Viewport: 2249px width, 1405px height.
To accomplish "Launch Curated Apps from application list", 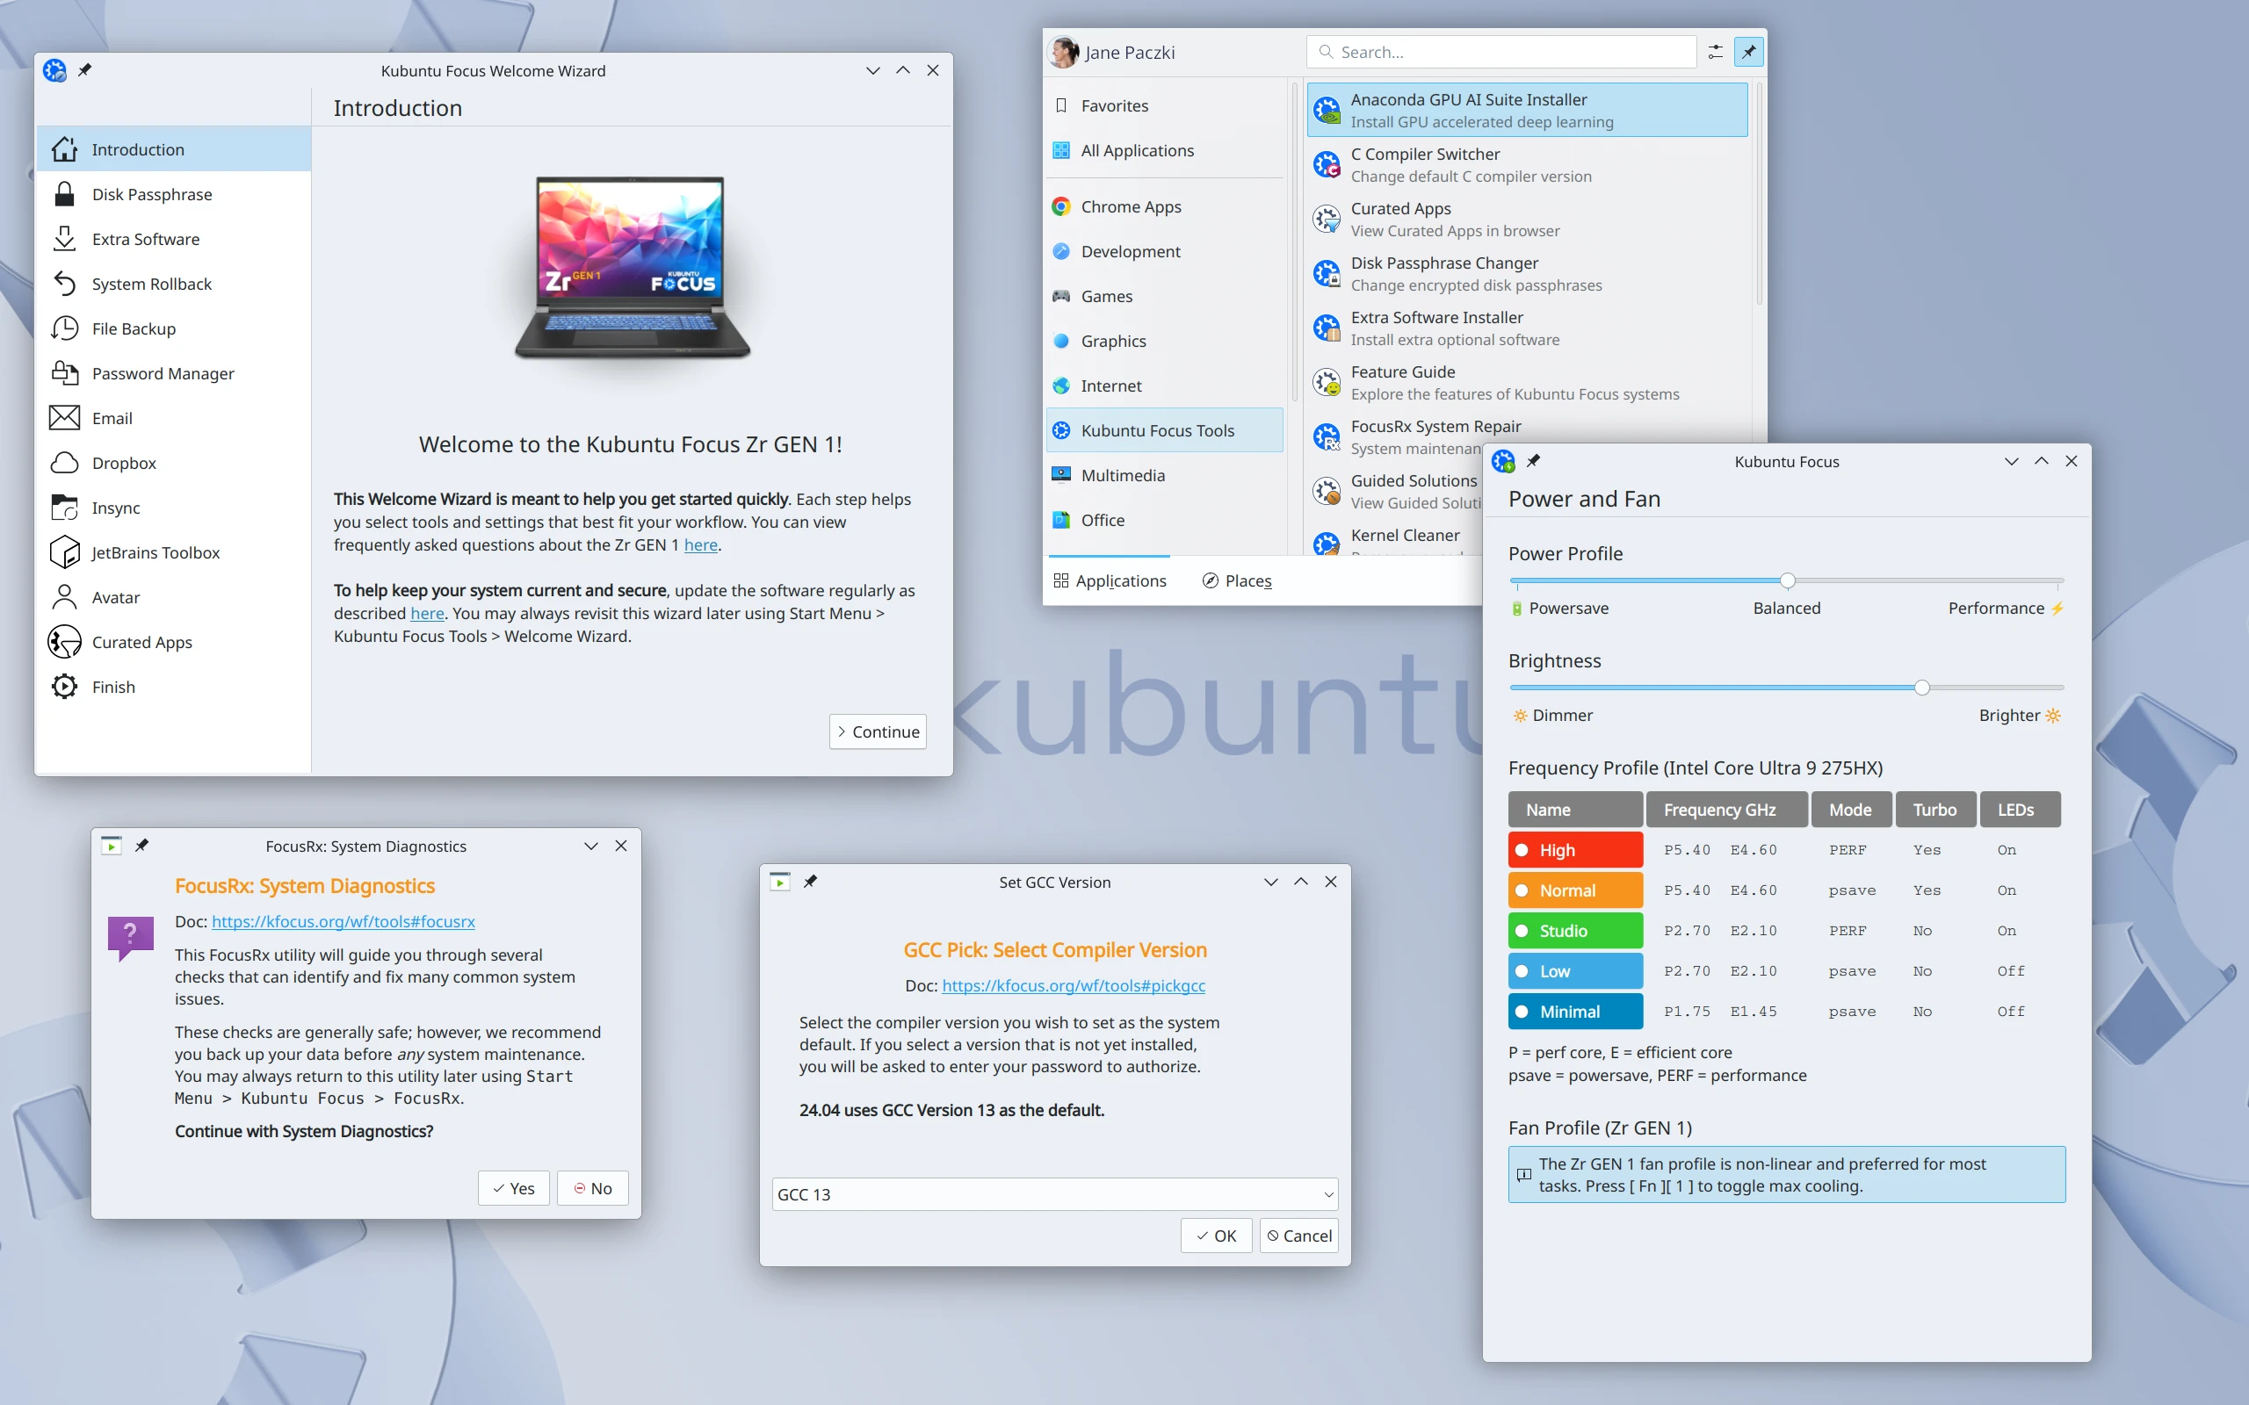I will pyautogui.click(x=1527, y=220).
